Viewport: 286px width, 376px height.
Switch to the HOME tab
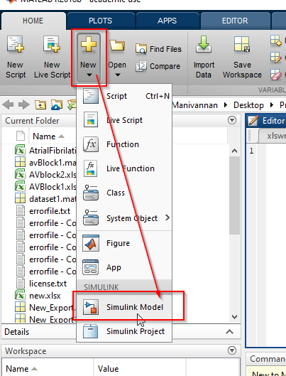[33, 21]
